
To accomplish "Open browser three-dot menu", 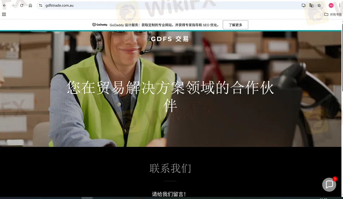I will click(x=340, y=6).
